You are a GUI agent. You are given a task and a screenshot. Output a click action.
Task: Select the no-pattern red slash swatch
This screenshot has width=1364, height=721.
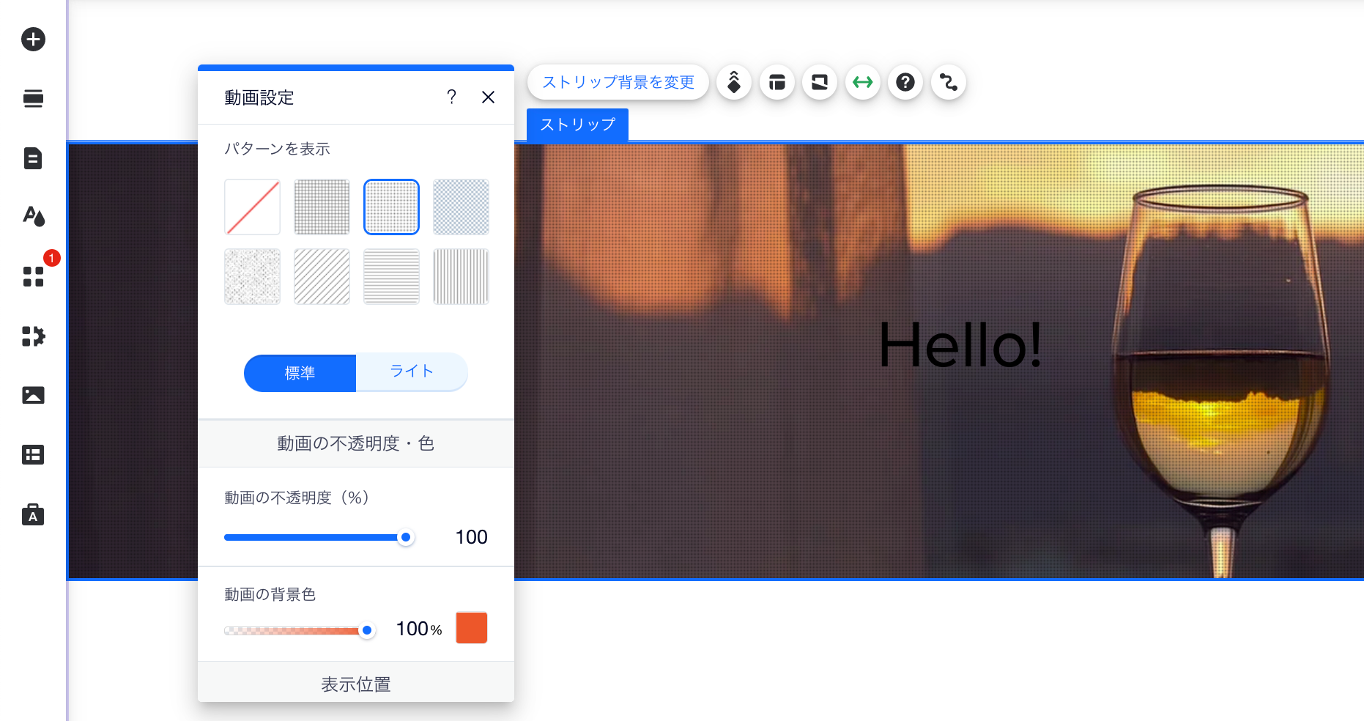point(252,207)
